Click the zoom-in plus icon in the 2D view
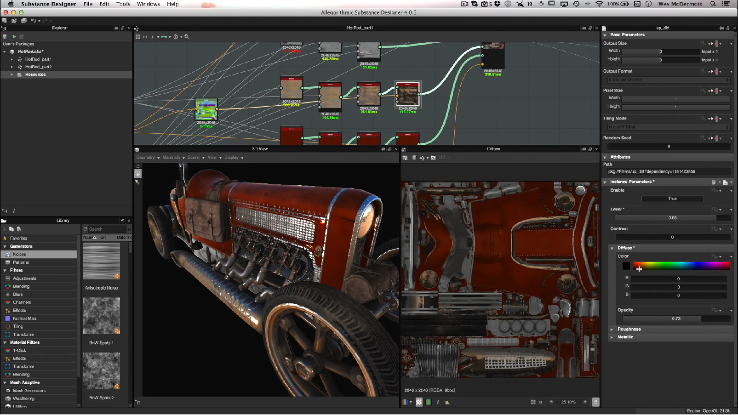 pos(585,402)
